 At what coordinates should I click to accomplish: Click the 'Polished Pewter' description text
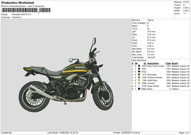[x=155, y=77]
